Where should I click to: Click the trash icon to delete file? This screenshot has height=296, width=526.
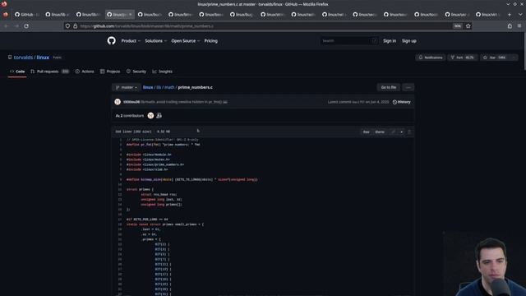click(409, 132)
